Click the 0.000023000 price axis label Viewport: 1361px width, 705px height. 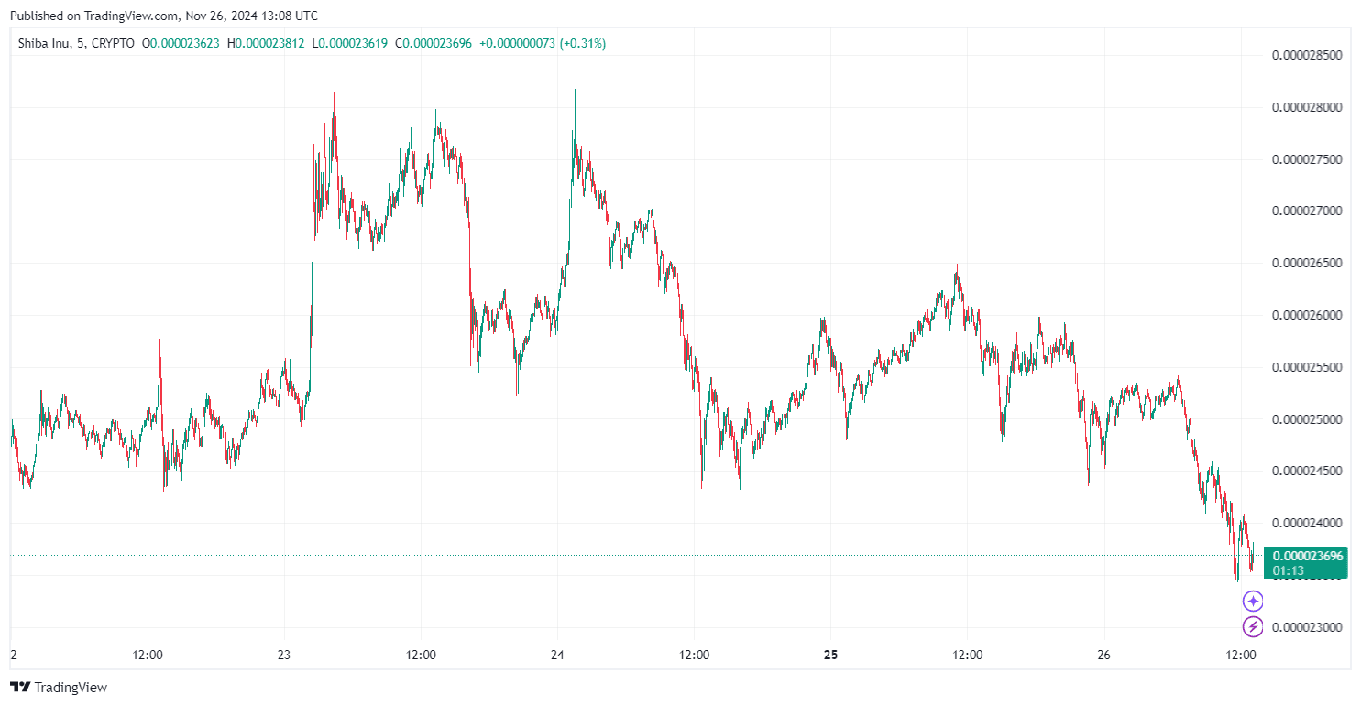(x=1307, y=627)
